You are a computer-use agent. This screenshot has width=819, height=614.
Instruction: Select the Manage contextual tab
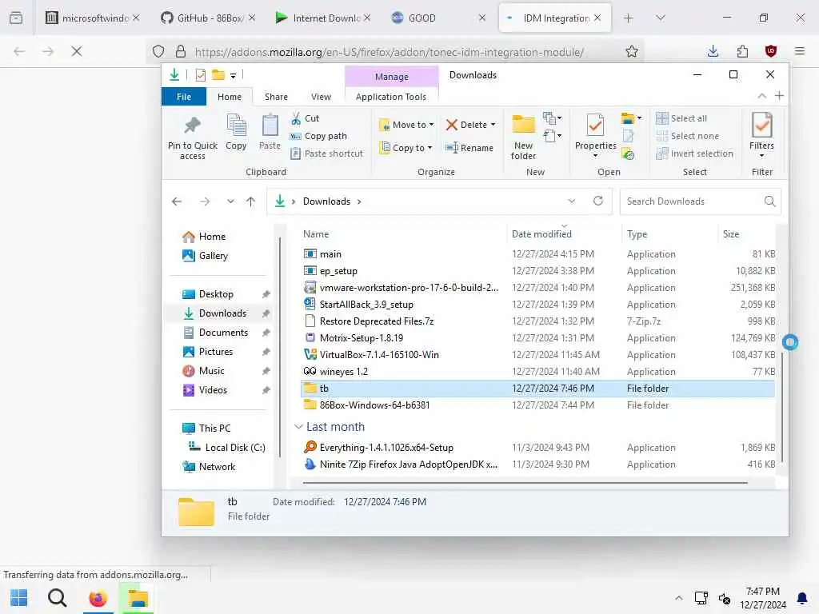[x=392, y=77]
